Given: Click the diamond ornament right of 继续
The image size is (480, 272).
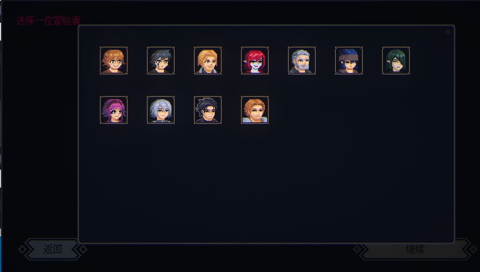Looking at the screenshot, I should pyautogui.click(x=473, y=249).
